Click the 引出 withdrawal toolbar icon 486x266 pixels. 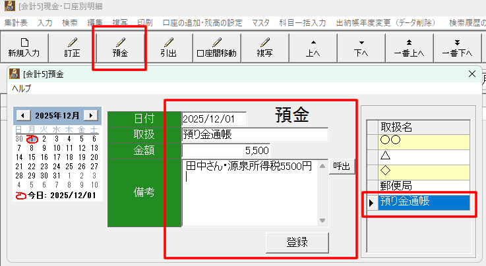pyautogui.click(x=167, y=47)
